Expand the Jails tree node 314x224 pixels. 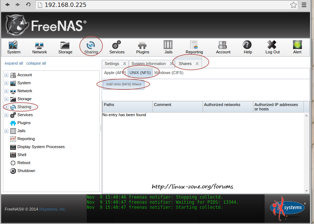[6, 131]
